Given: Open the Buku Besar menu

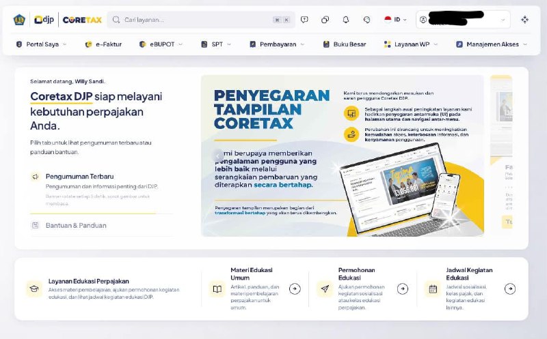Looking at the screenshot, I should pos(345,44).
